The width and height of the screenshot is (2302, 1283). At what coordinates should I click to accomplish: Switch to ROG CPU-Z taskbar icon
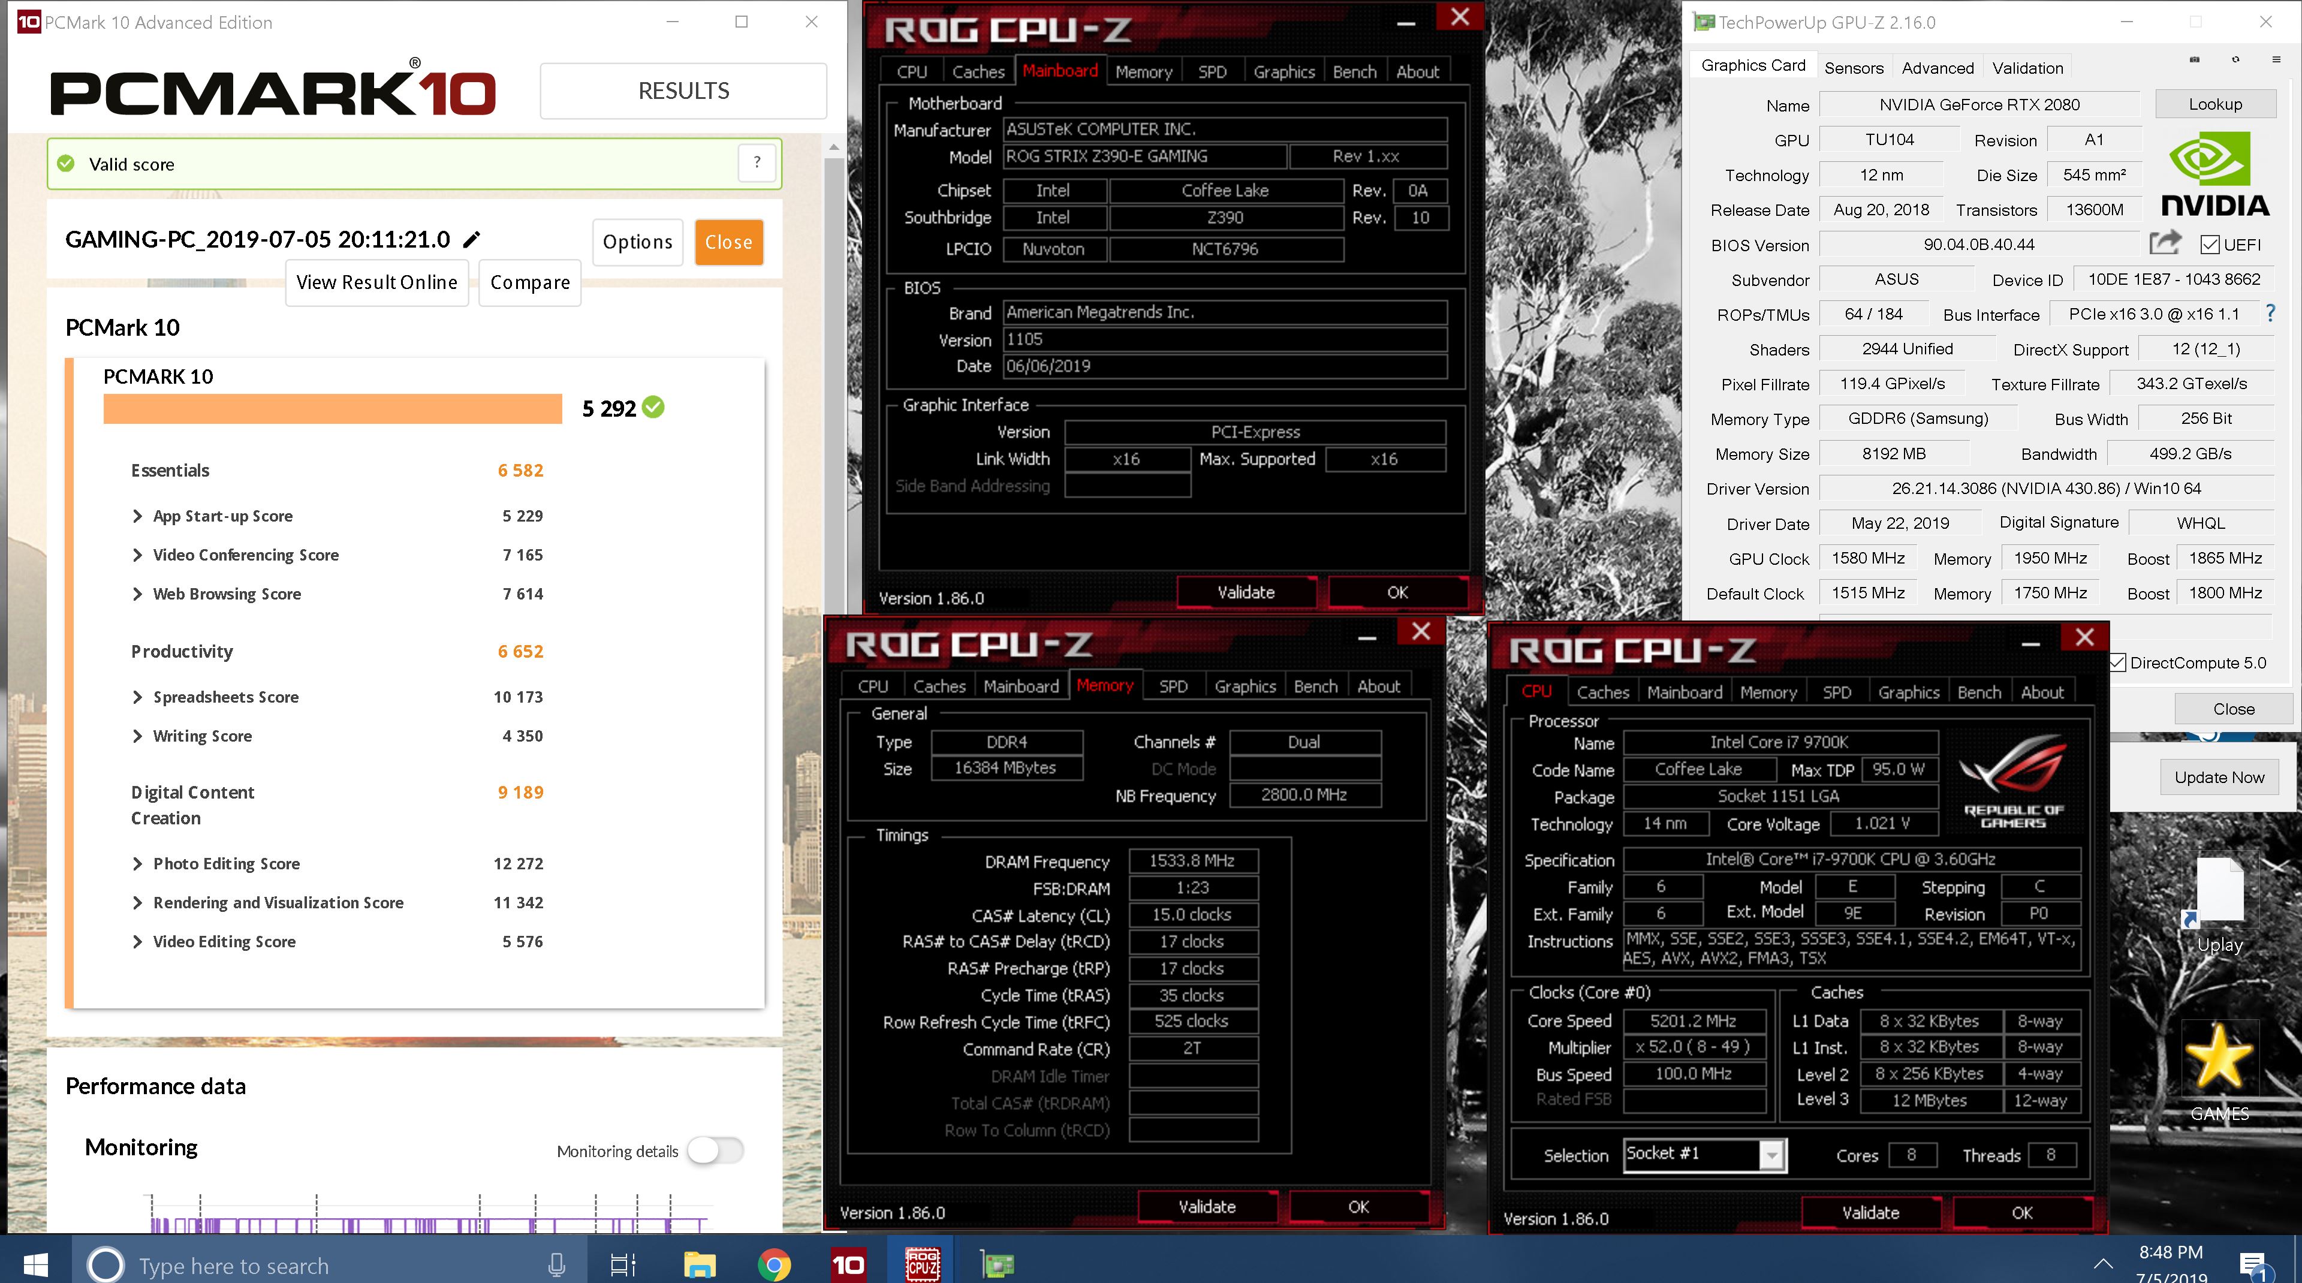[x=922, y=1264]
